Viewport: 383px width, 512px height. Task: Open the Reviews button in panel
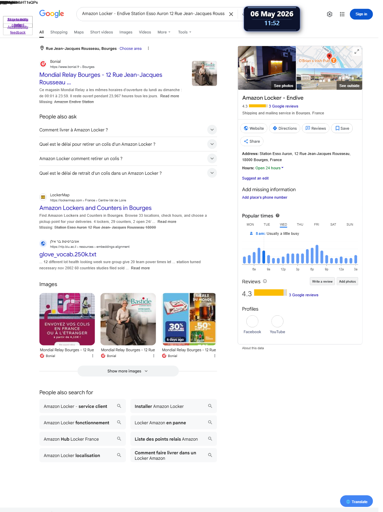click(x=316, y=128)
